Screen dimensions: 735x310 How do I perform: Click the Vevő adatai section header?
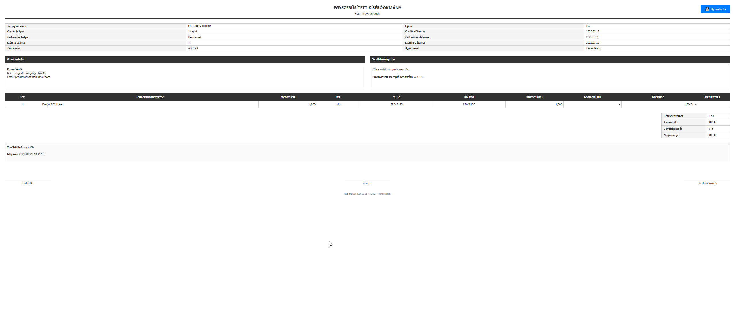tap(16, 59)
